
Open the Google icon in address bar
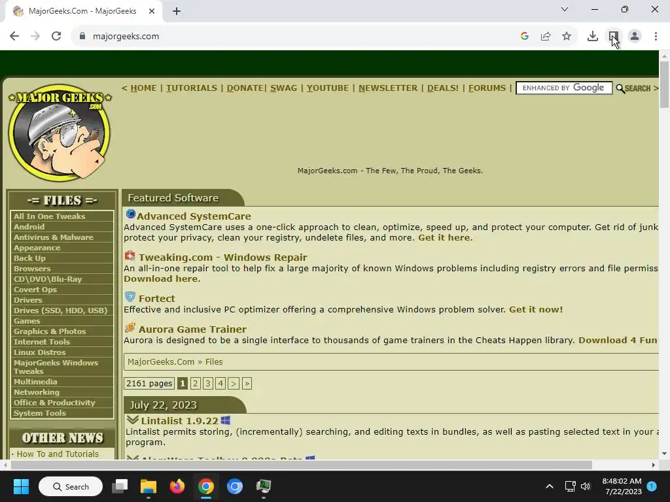pos(525,37)
